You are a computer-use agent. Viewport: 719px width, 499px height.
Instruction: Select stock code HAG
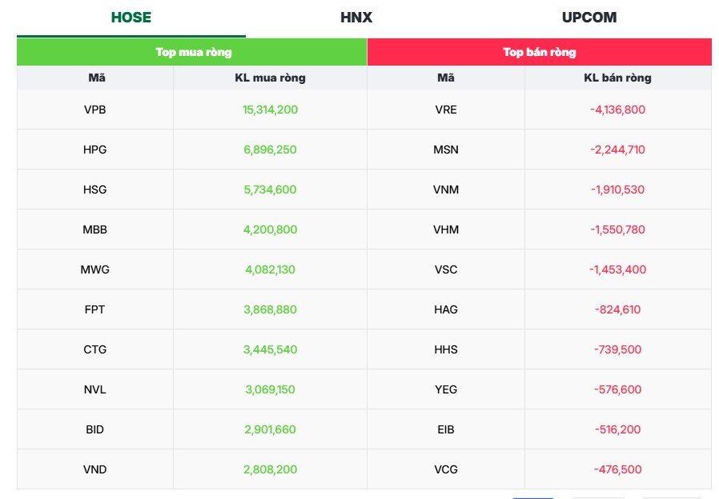[x=446, y=309]
